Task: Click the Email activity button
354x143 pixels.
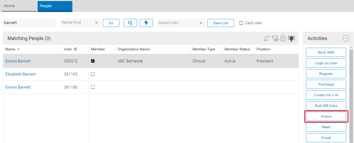Action: coord(326,138)
